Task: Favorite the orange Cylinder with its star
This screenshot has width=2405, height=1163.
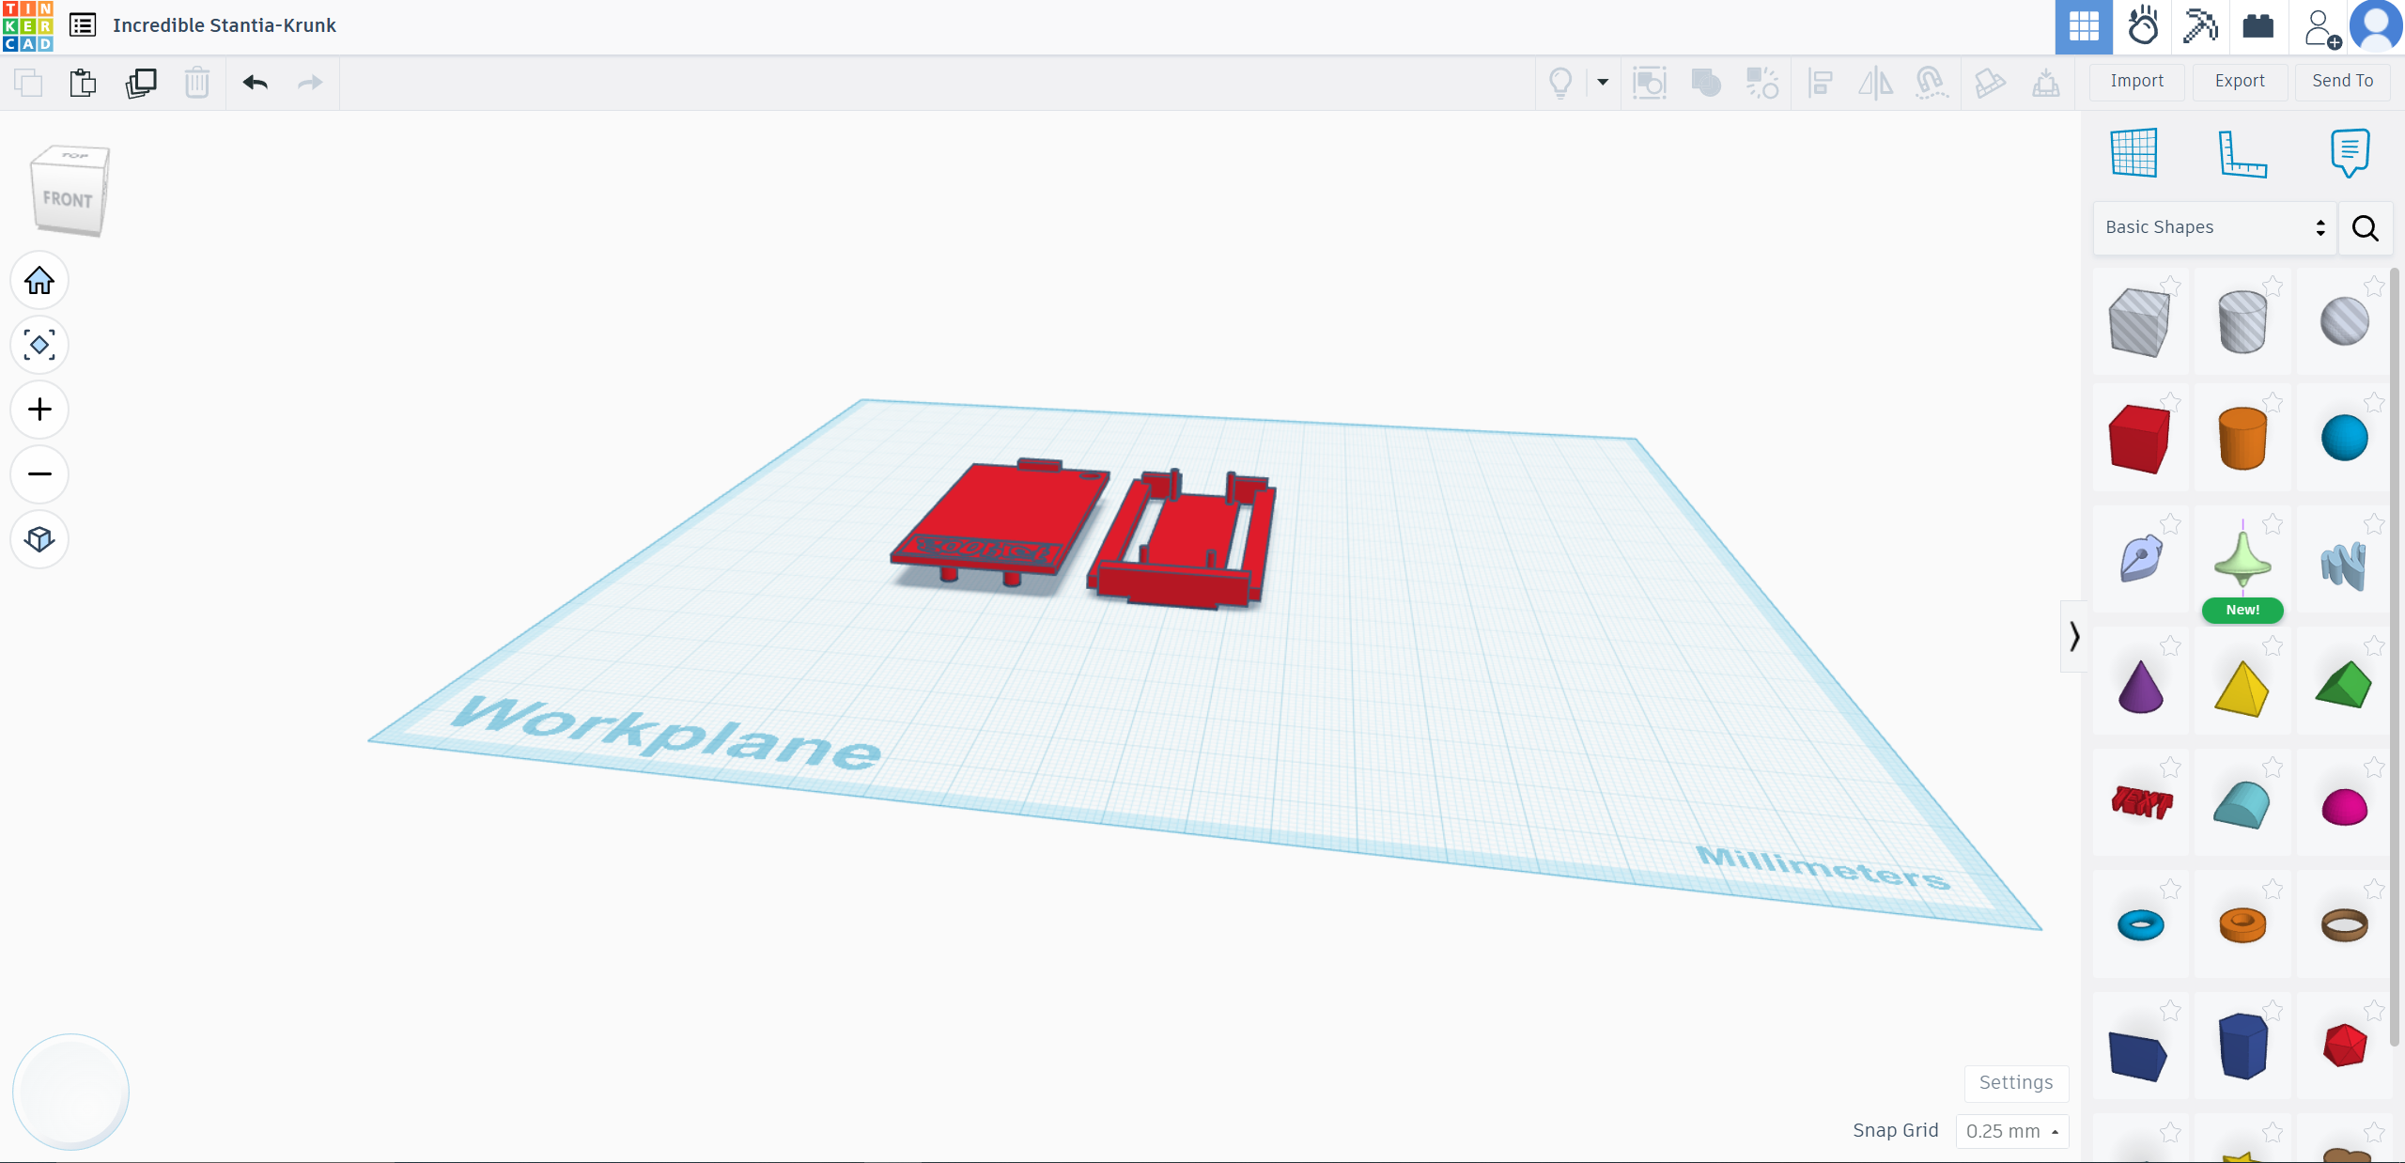Action: [x=2273, y=402]
